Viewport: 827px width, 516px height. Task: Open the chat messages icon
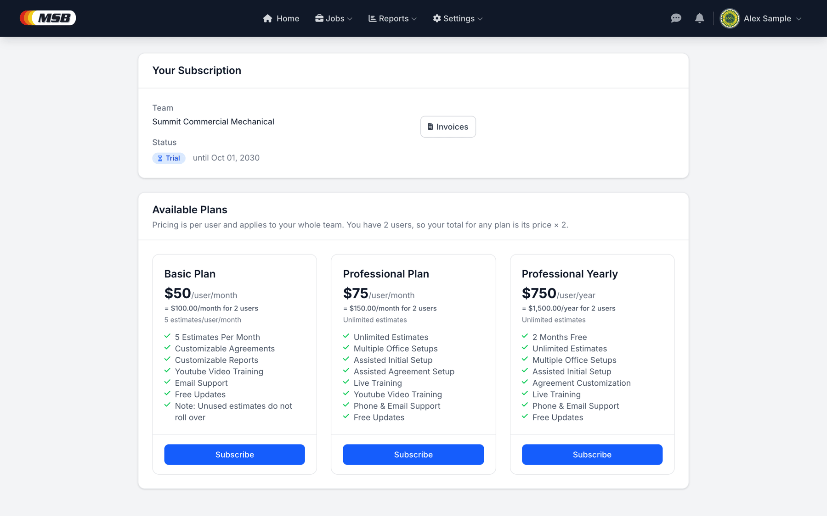coord(676,18)
